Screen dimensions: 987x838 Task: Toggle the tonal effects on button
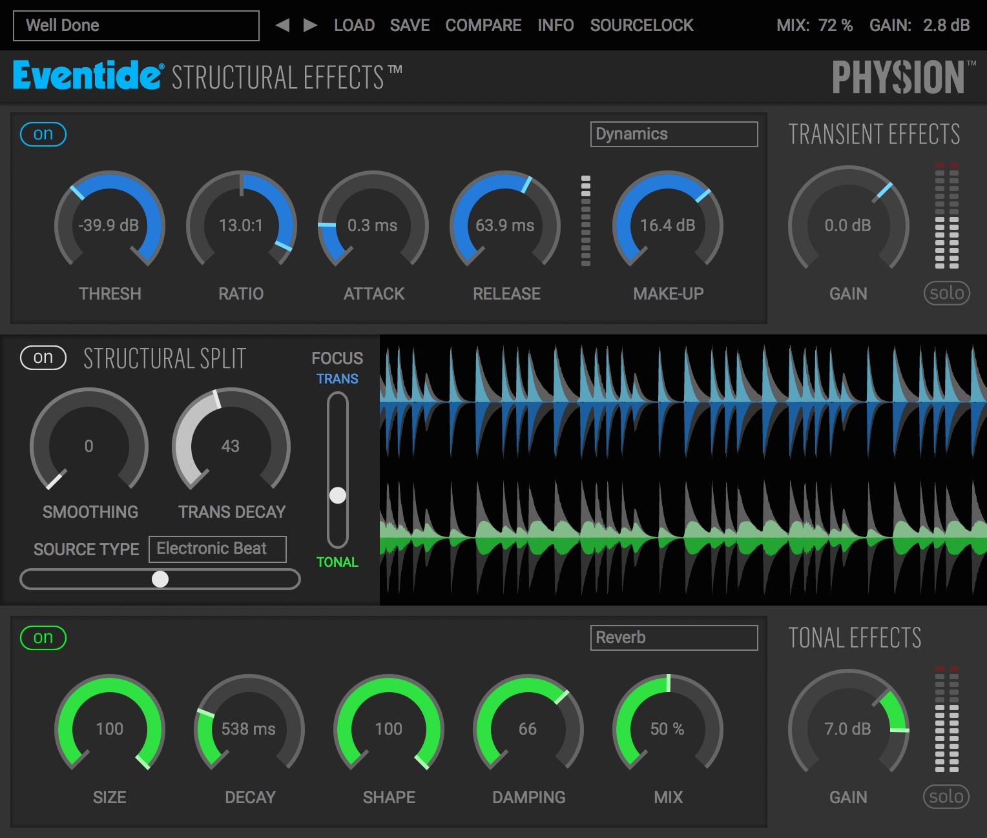[43, 638]
